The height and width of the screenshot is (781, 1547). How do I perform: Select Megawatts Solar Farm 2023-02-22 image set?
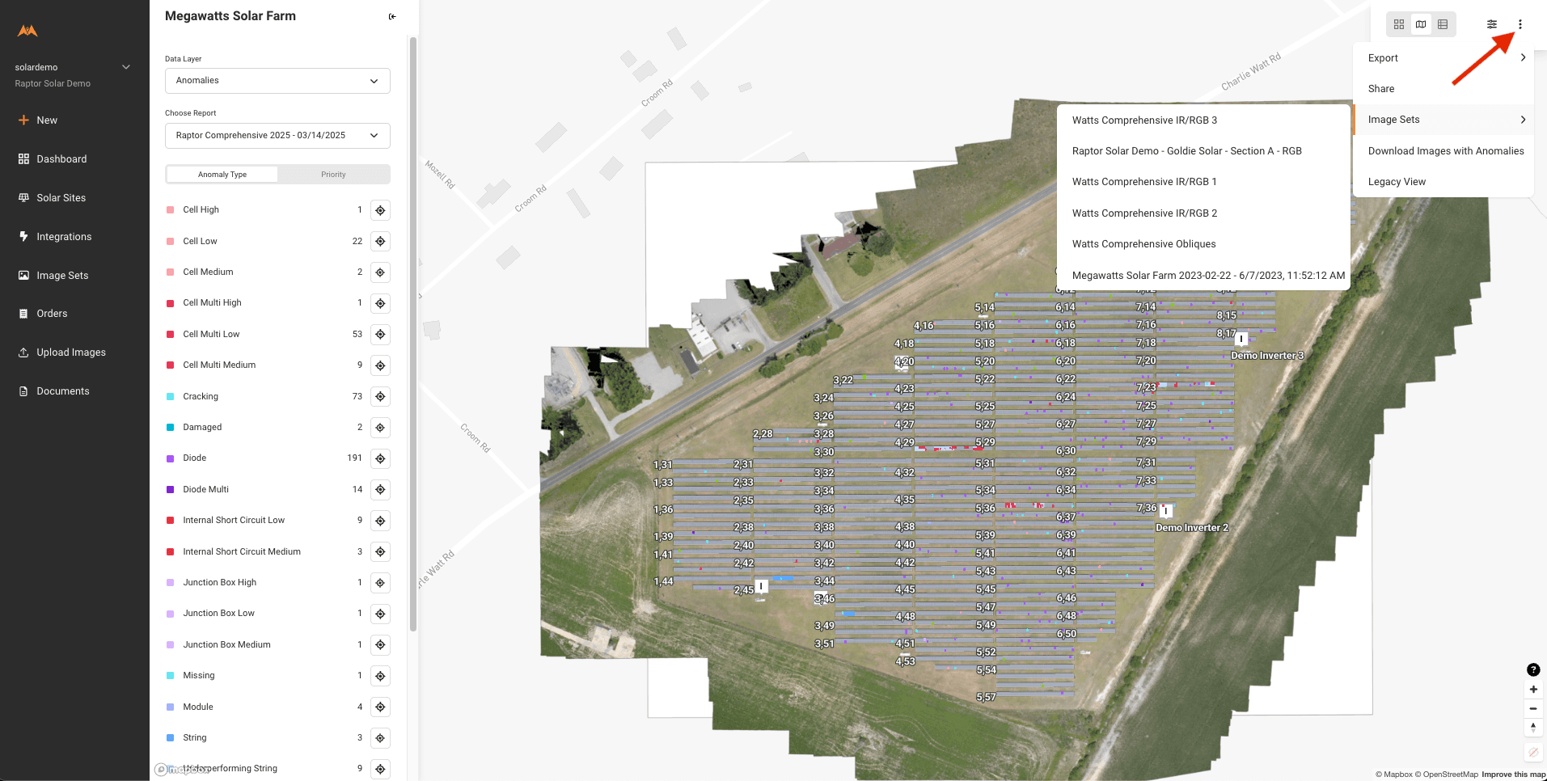click(x=1203, y=276)
